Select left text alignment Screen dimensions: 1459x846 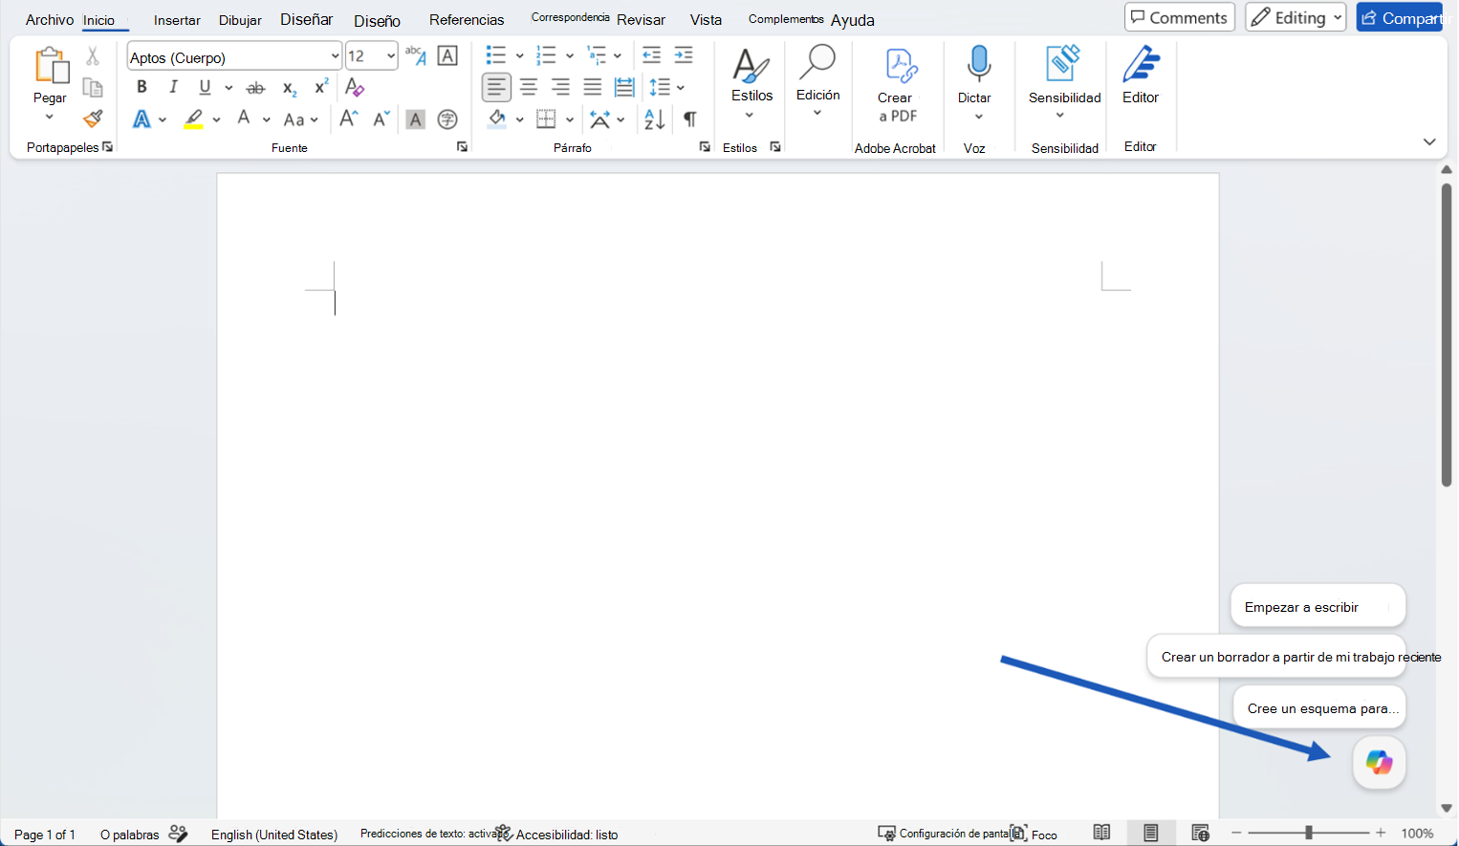click(x=496, y=87)
